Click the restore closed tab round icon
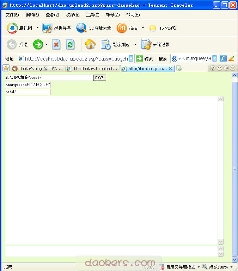The image size is (238, 271). [x=219, y=68]
